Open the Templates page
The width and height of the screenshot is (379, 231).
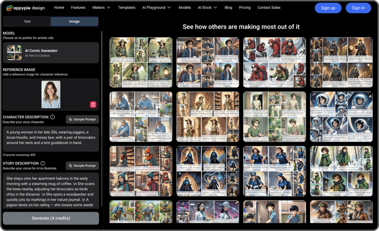pos(127,8)
